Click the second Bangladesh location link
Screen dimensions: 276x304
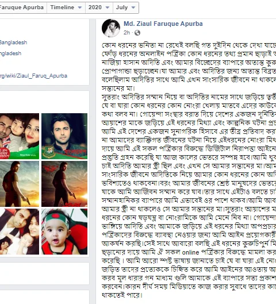click(x=11, y=53)
